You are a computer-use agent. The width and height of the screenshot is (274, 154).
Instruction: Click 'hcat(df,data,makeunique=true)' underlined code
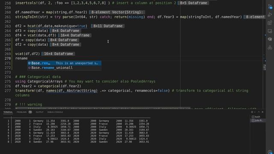coord(57,26)
